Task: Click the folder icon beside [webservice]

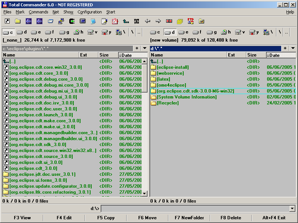Action: 153,73
